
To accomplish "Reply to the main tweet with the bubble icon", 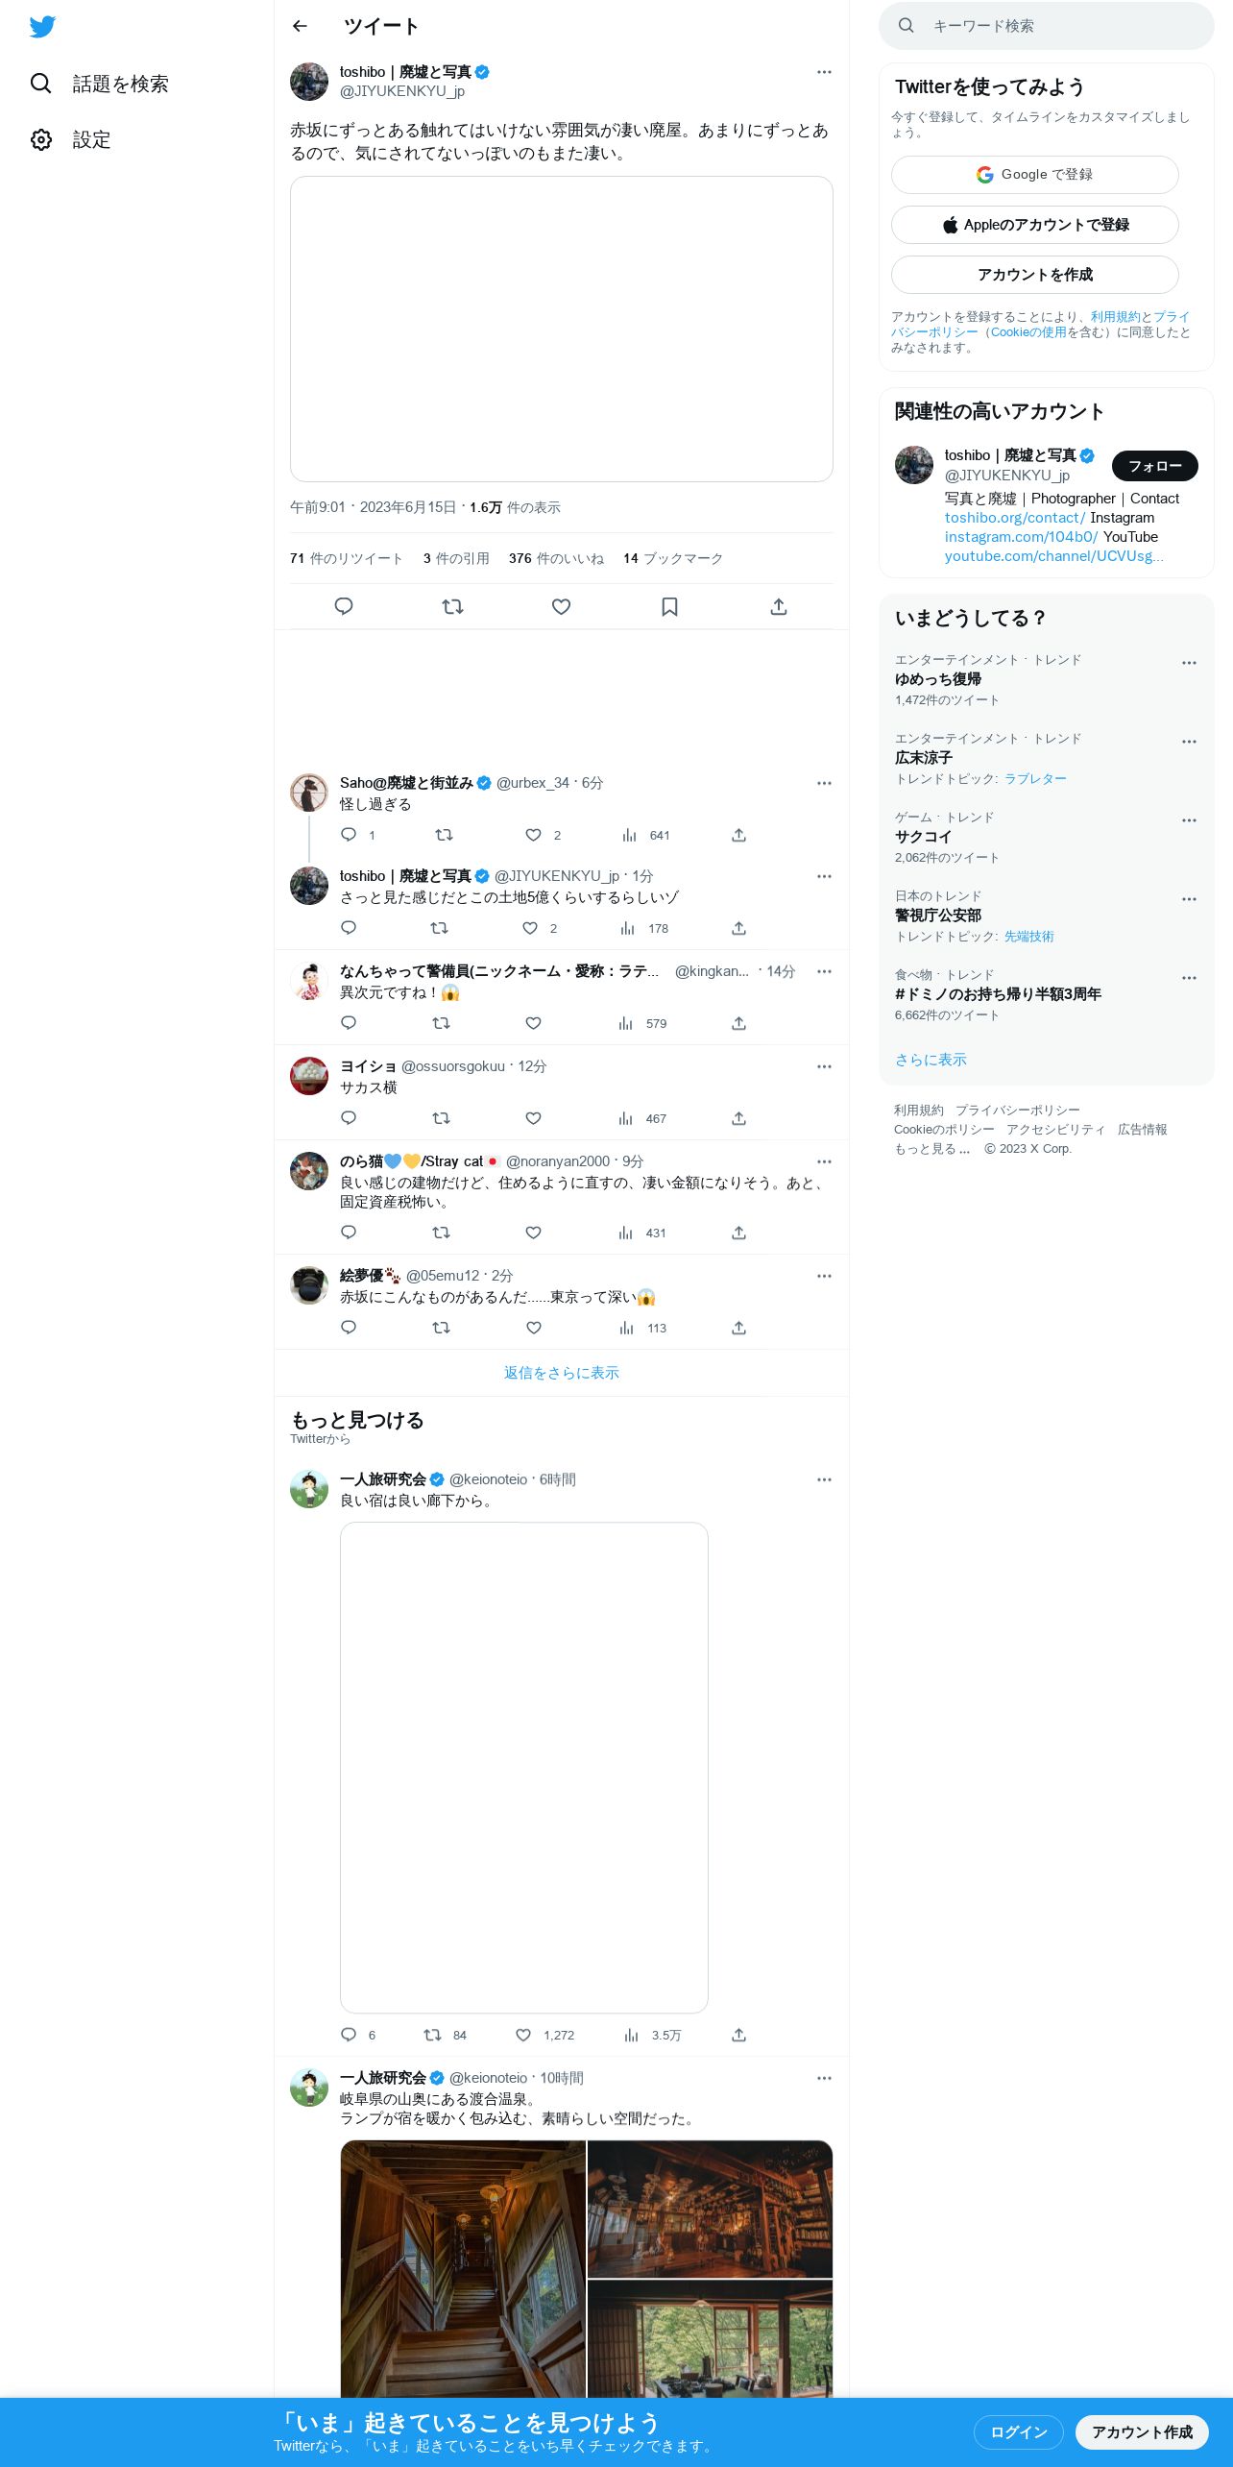I will click(344, 606).
